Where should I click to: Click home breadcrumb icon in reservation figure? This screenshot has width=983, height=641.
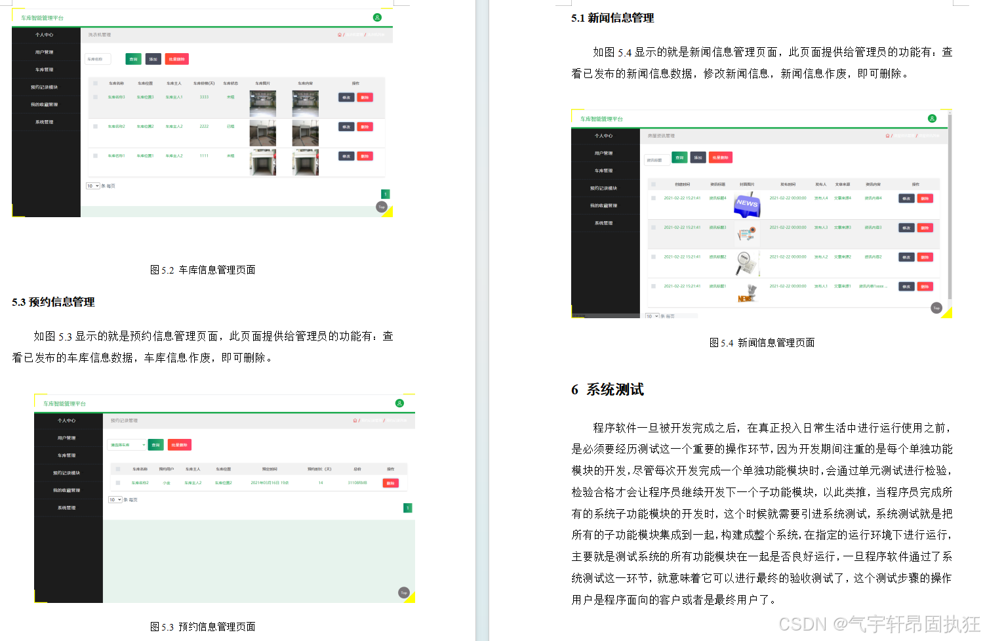355,421
